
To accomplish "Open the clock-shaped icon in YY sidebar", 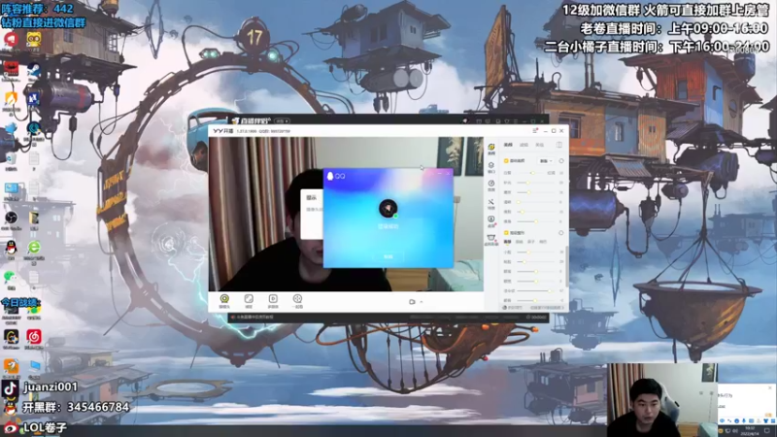I will click(x=491, y=184).
